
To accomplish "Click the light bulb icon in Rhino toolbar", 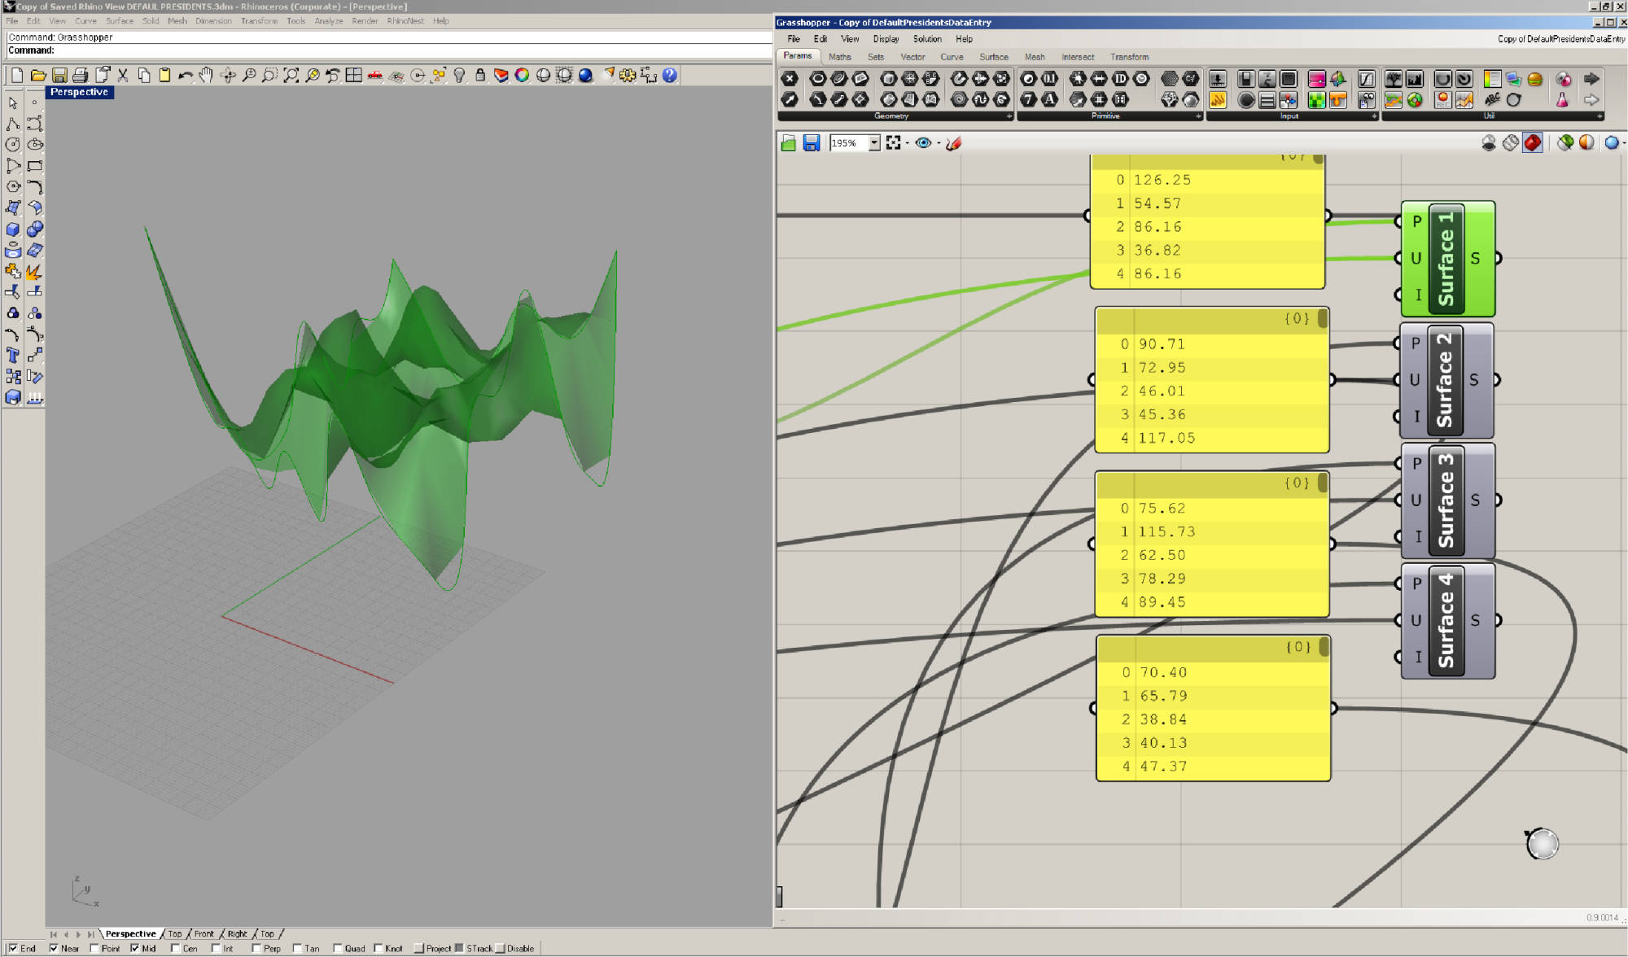I will tap(460, 76).
